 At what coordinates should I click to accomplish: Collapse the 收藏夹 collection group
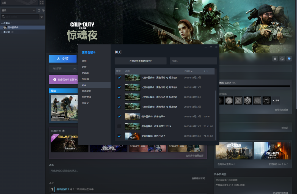[x=2, y=23]
